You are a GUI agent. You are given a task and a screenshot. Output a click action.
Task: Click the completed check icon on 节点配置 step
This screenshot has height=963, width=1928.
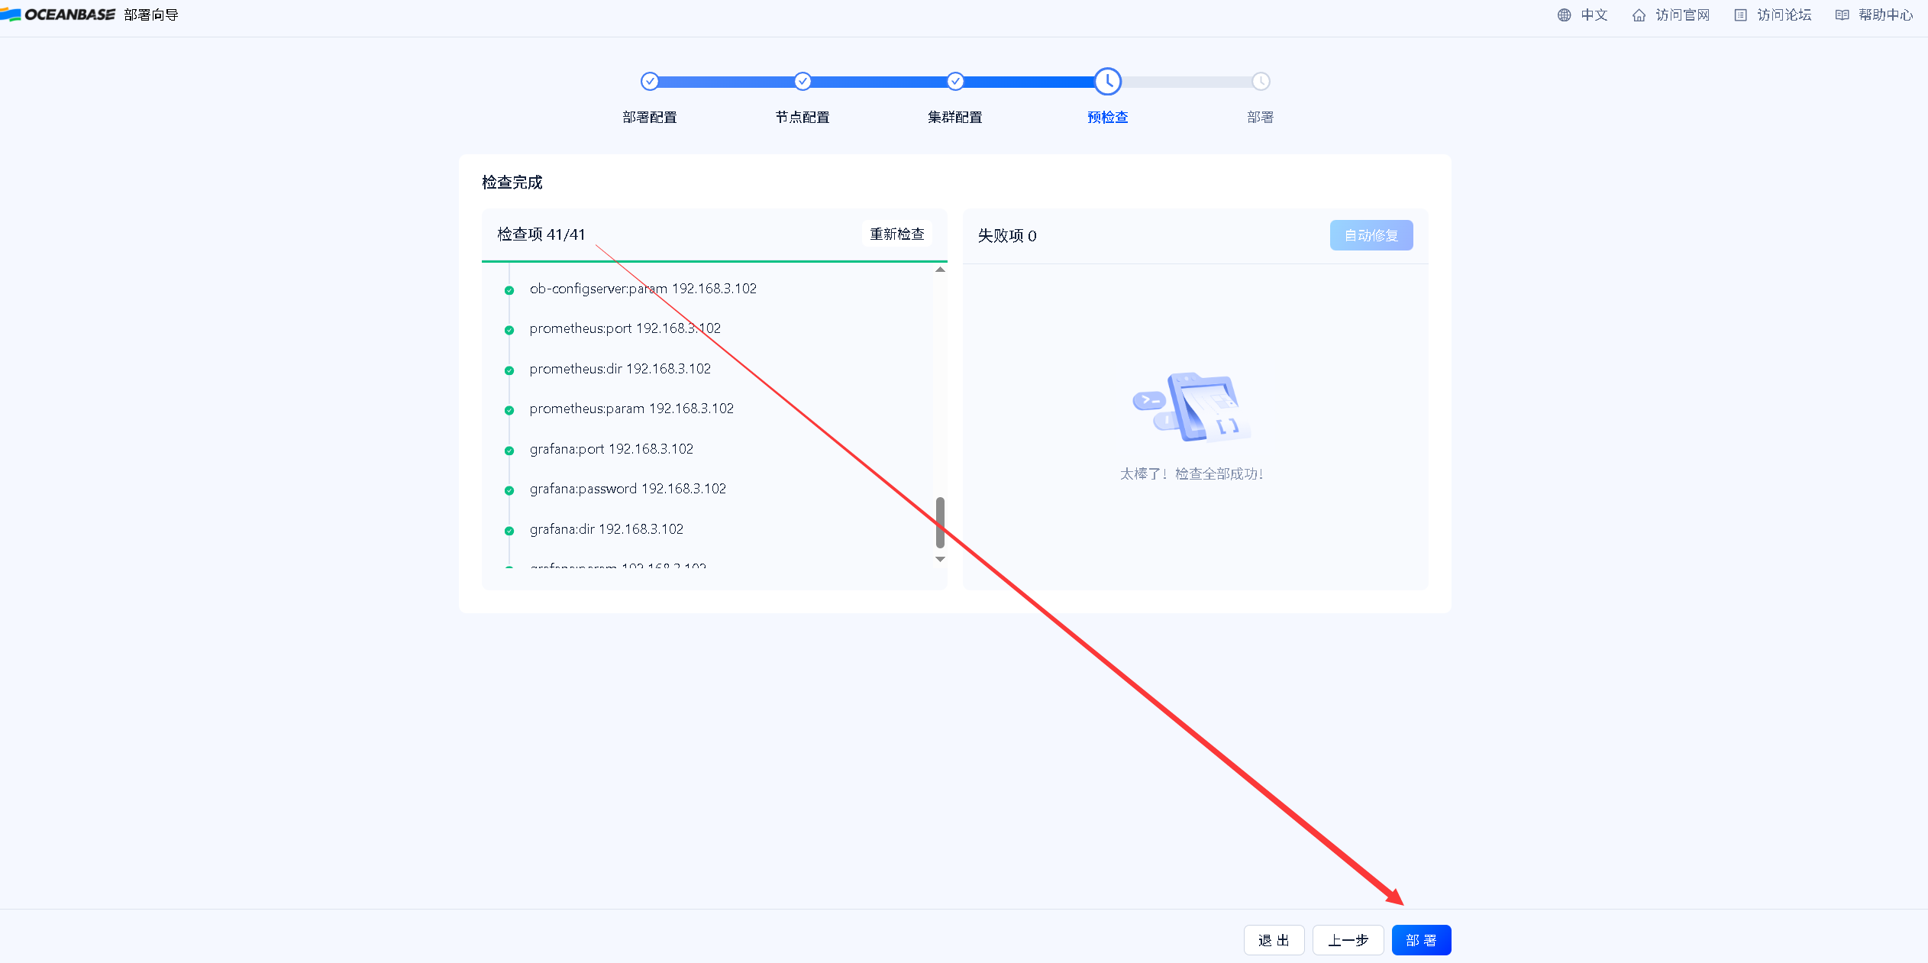point(802,81)
